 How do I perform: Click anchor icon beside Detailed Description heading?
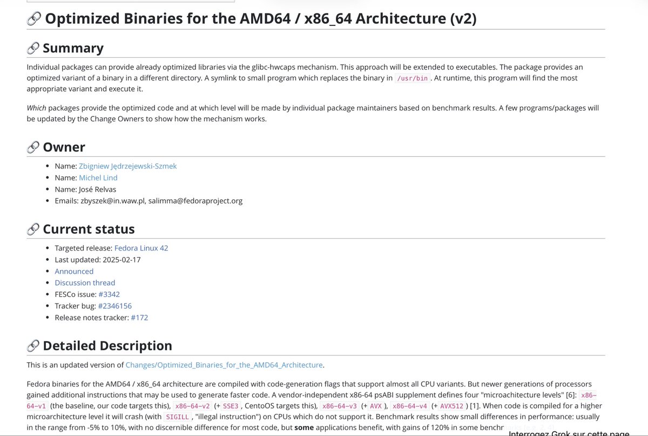[33, 345]
